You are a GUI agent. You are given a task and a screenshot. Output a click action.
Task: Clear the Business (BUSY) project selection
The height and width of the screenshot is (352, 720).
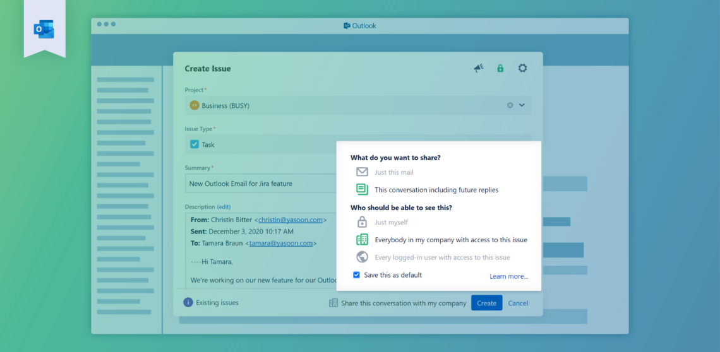click(510, 105)
